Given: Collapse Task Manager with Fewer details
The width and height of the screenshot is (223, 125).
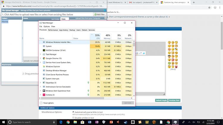Looking at the screenshot, I should (47, 103).
